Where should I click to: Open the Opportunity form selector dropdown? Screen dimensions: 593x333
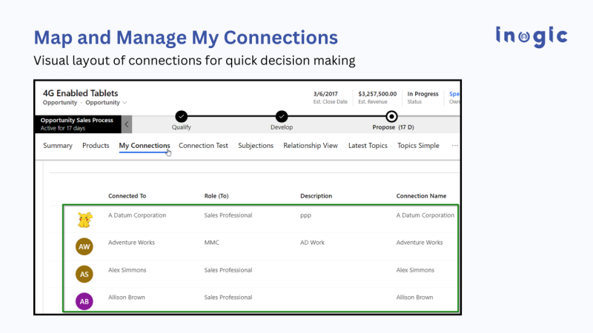point(125,103)
